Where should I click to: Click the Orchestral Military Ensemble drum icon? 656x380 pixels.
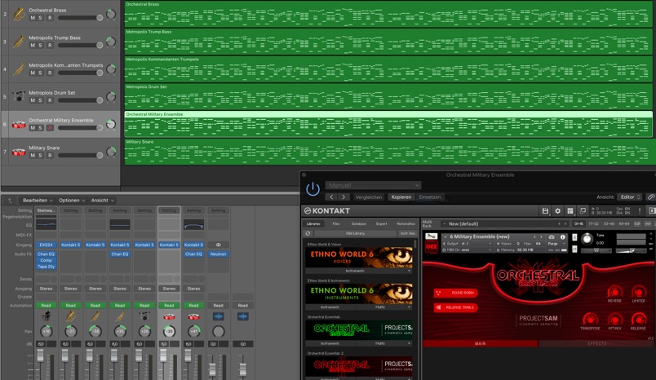coord(19,124)
